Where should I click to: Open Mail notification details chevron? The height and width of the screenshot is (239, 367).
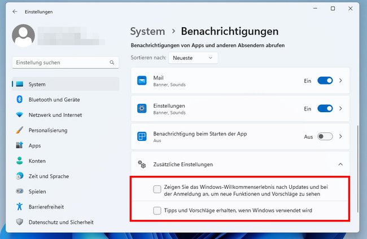[340, 81]
